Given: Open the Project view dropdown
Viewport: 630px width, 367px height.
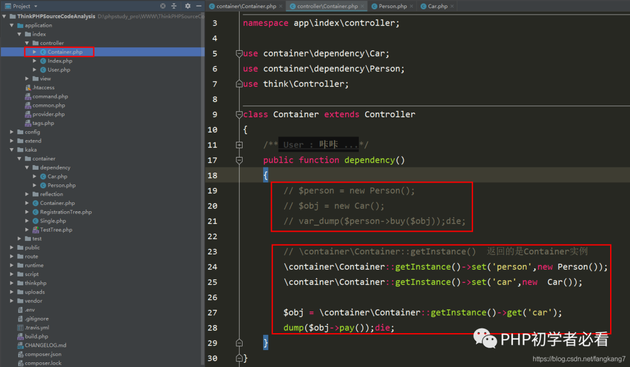Looking at the screenshot, I should [x=36, y=6].
